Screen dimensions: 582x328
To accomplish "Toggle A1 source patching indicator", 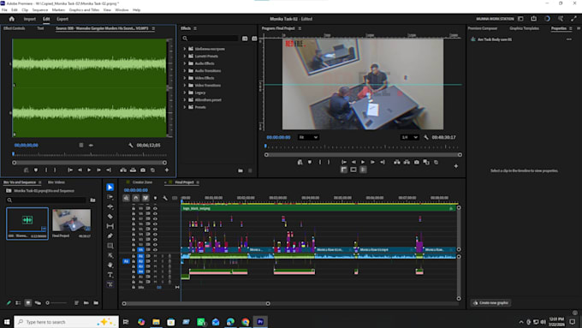I will point(126,261).
